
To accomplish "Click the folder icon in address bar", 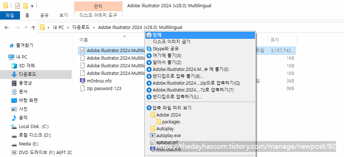I will pyautogui.click(x=42, y=27).
